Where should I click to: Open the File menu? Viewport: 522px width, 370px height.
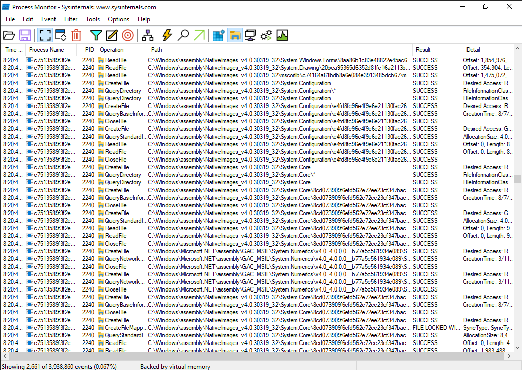click(x=10, y=19)
